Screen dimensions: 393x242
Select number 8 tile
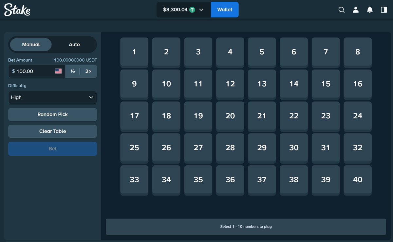(358, 52)
